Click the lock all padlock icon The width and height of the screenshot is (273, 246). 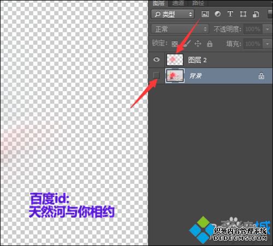pos(210,44)
